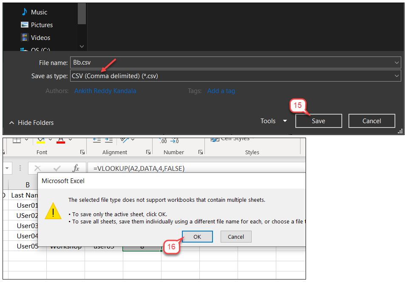Select the Last Name header cell
The height and width of the screenshot is (288, 411).
tap(23, 195)
